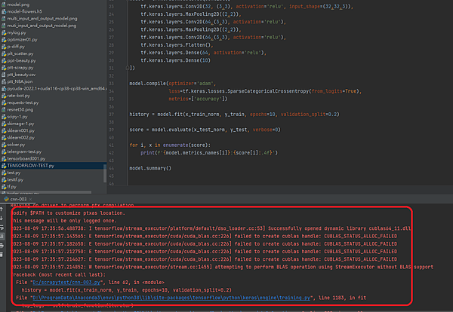Click the 'Successfully opened dynamic library' log line
Viewport: 453px width, 312px height.
pyautogui.click(x=211, y=228)
